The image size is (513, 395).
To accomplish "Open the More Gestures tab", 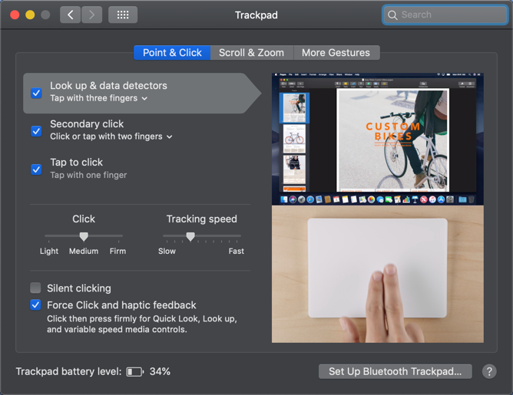I will pos(336,53).
